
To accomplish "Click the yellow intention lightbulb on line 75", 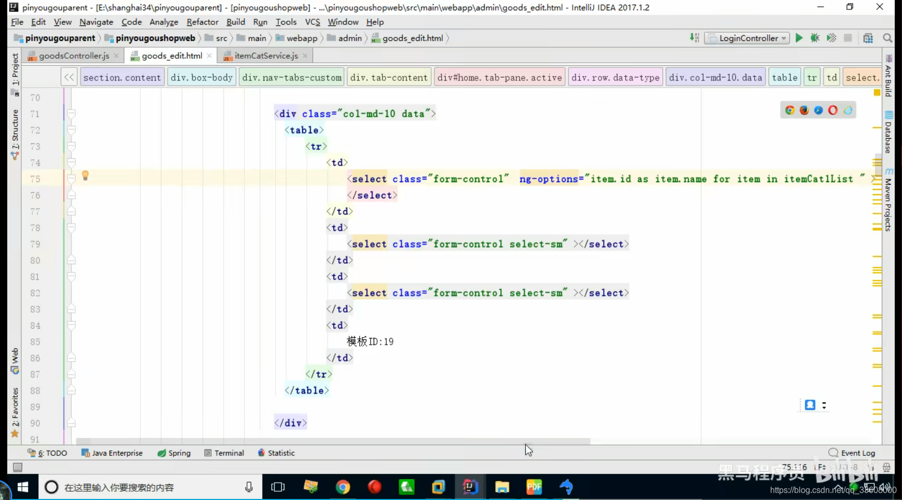I will click(x=85, y=175).
